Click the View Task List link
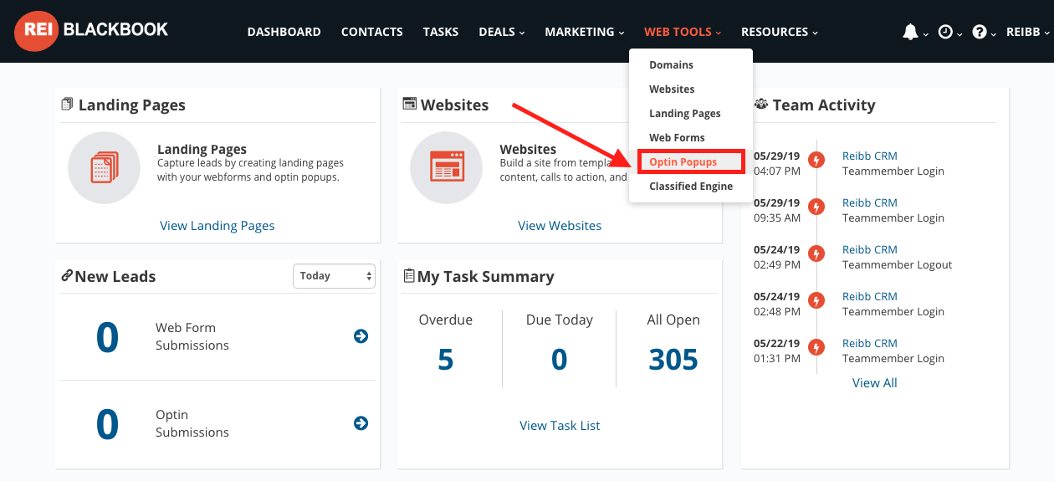The image size is (1054, 481). click(x=560, y=426)
